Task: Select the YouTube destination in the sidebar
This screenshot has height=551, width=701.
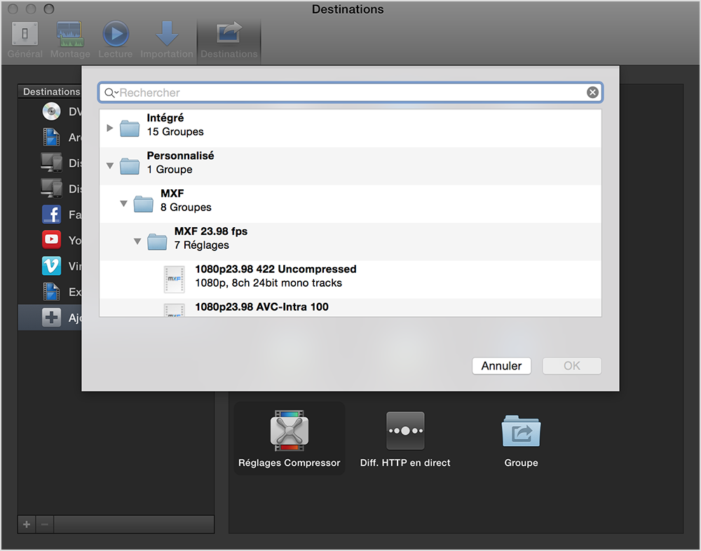Action: [51, 239]
